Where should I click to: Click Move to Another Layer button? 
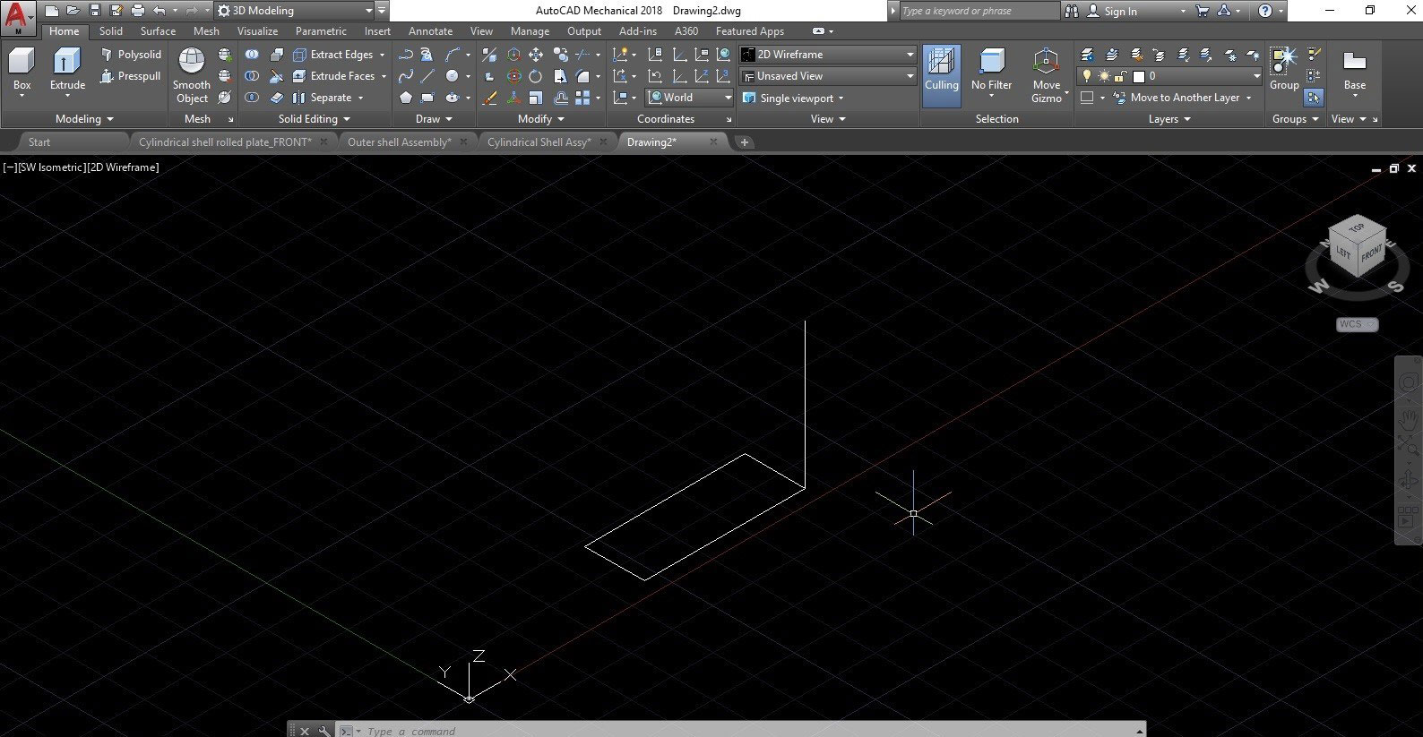coord(1184,98)
